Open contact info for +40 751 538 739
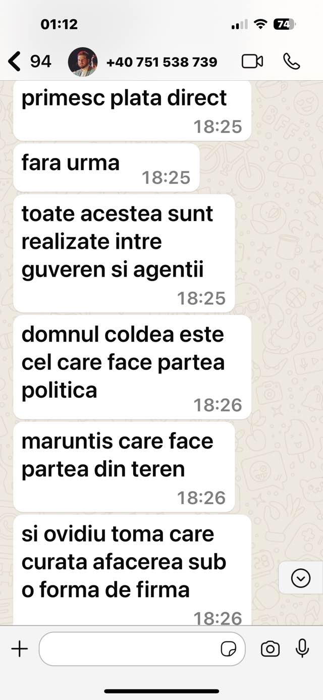This screenshot has width=323, height=700. 161,62
